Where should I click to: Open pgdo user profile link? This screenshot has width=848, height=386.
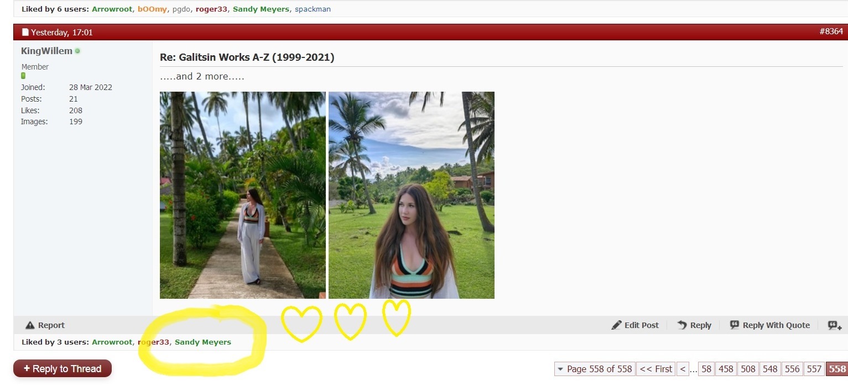[x=181, y=9]
